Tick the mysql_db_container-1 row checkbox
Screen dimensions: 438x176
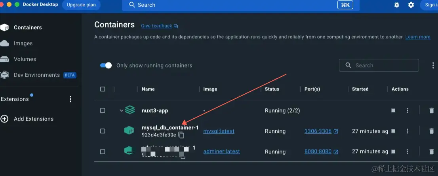coord(103,131)
